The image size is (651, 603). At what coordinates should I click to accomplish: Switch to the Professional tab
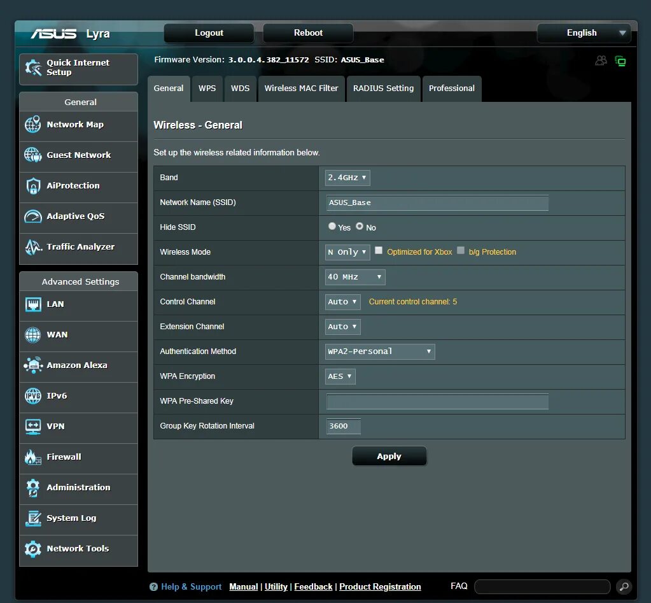452,89
